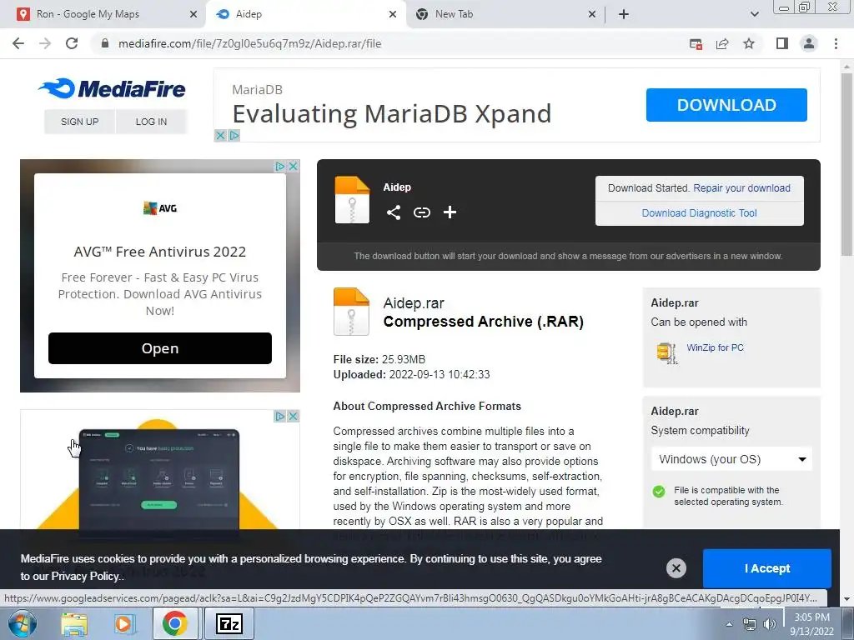Click the MediaFire logo
The height and width of the screenshot is (640, 854).
coord(113,88)
